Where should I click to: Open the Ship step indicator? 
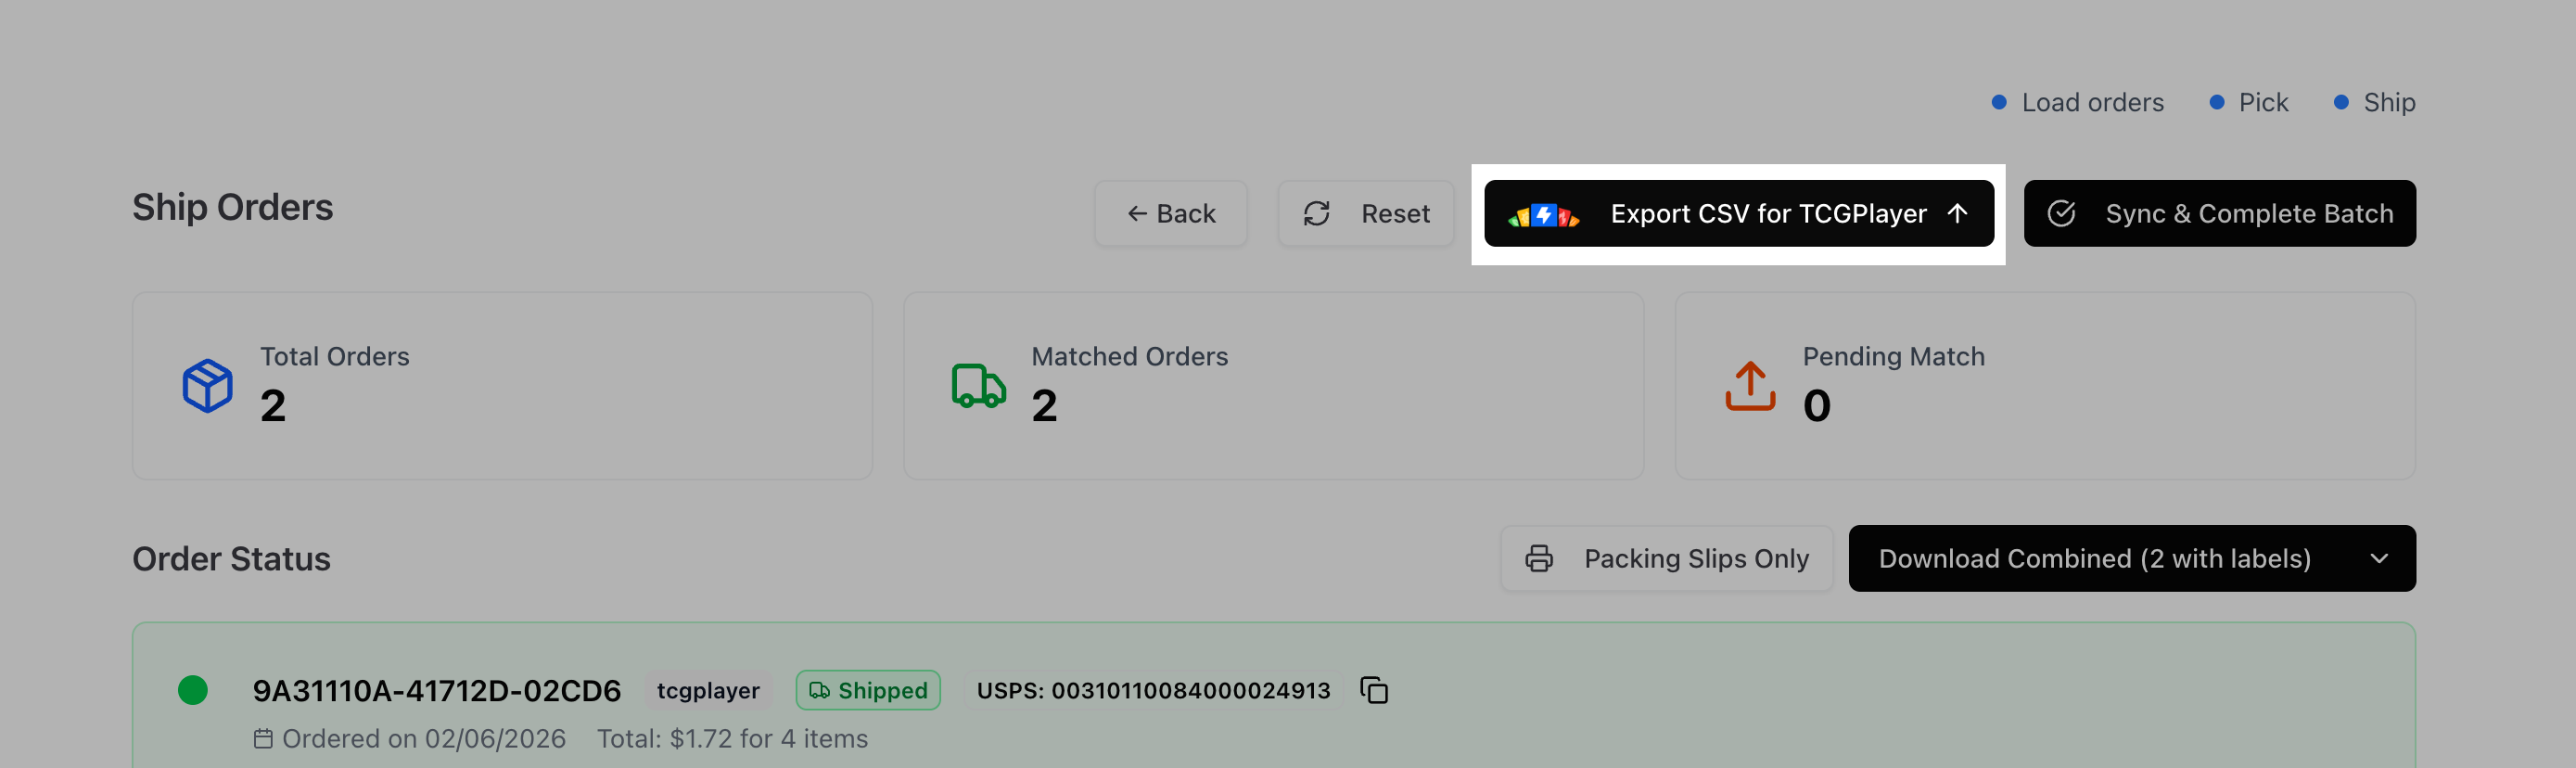2388,103
